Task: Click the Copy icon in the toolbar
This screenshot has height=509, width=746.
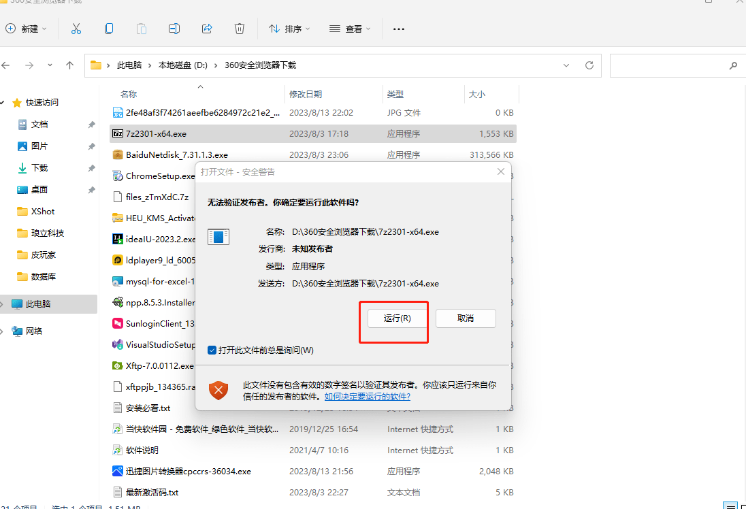Action: [109, 29]
